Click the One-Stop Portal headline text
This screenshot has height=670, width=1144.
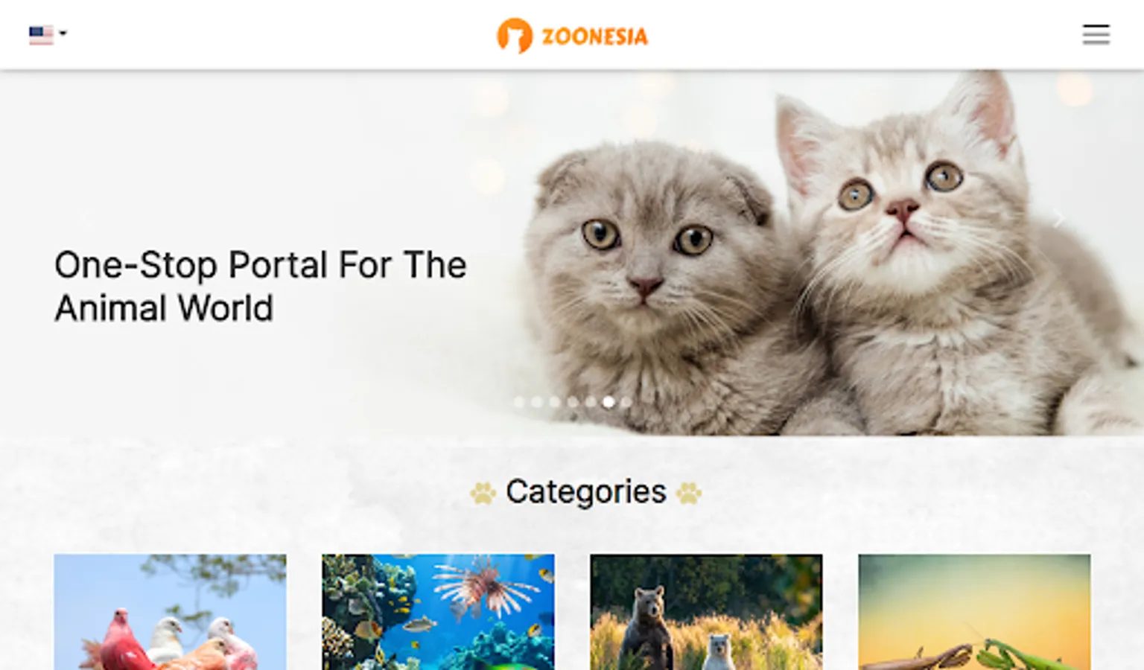coord(261,287)
